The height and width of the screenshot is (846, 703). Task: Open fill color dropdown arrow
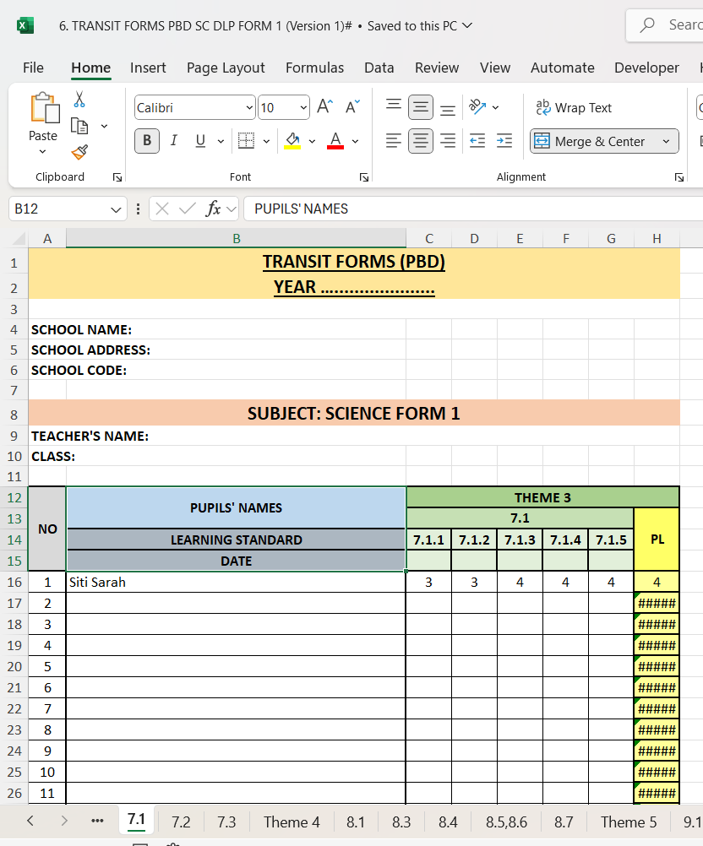point(312,141)
